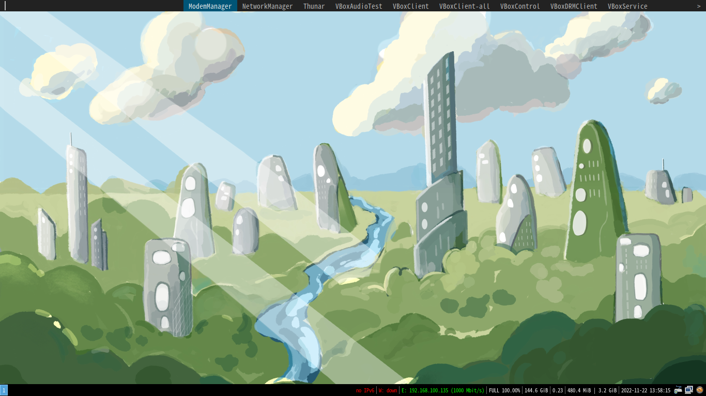This screenshot has width=706, height=396.
Task: Pick the VBoxDRMClient entry
Action: click(x=574, y=6)
